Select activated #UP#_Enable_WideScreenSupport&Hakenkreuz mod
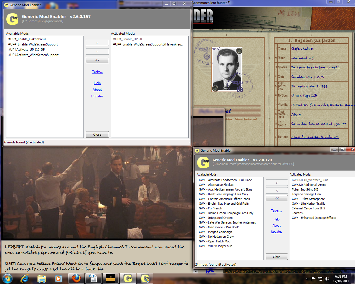The width and height of the screenshot is (355, 284). coord(148,44)
